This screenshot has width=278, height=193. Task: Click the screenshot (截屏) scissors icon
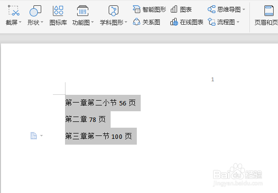(x=14, y=11)
